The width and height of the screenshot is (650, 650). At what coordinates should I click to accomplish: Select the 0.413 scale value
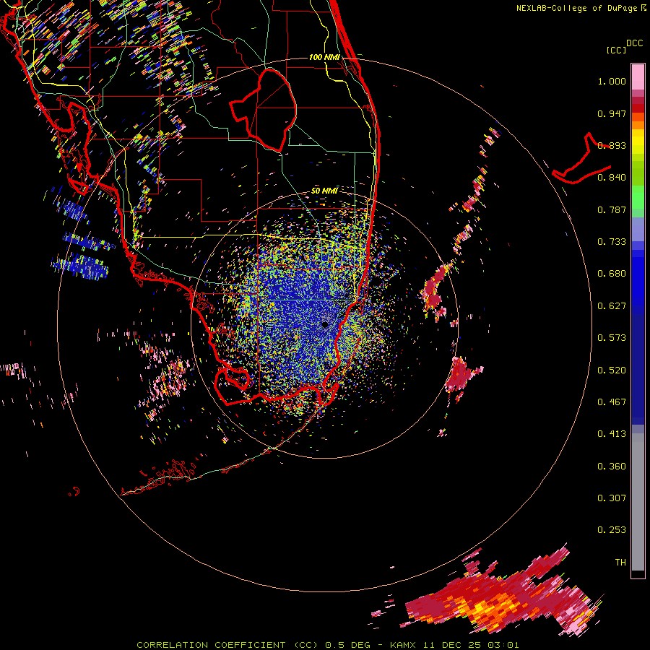click(x=612, y=434)
